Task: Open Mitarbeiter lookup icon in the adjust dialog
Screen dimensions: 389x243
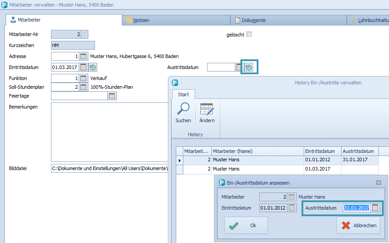Action: pyautogui.click(x=292, y=197)
